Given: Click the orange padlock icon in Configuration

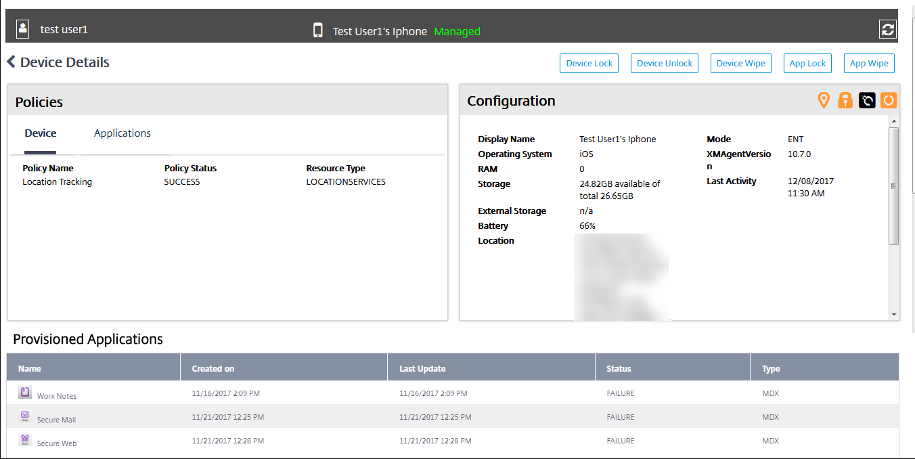Looking at the screenshot, I should click(845, 101).
